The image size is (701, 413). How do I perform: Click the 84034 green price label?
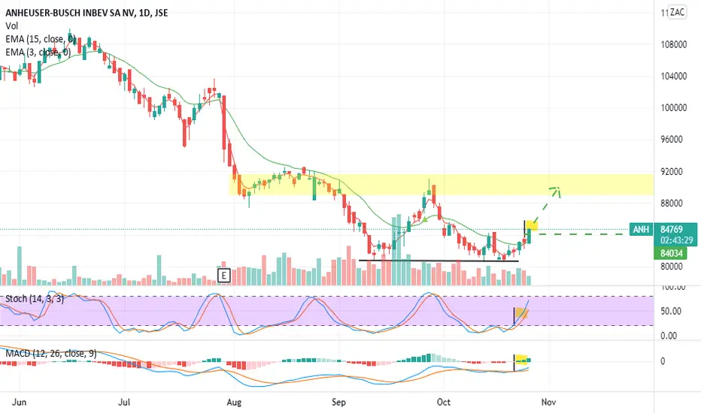(x=672, y=254)
